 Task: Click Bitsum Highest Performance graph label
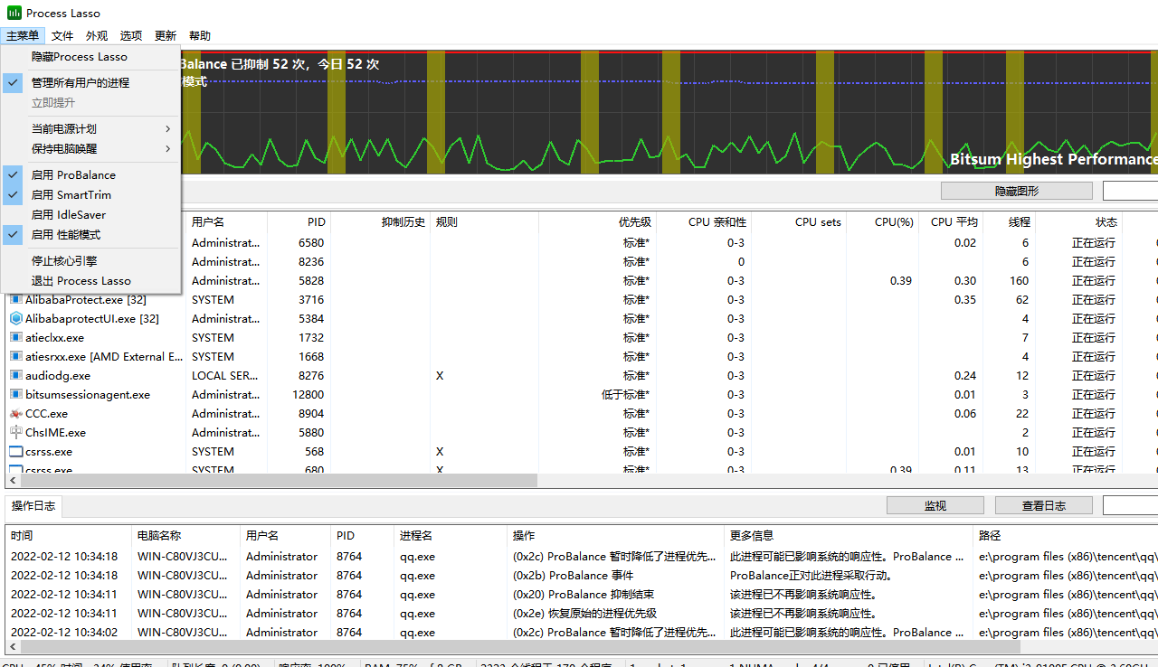[1053, 159]
